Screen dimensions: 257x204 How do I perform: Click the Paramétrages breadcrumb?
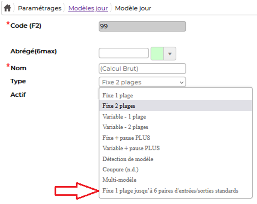point(40,8)
